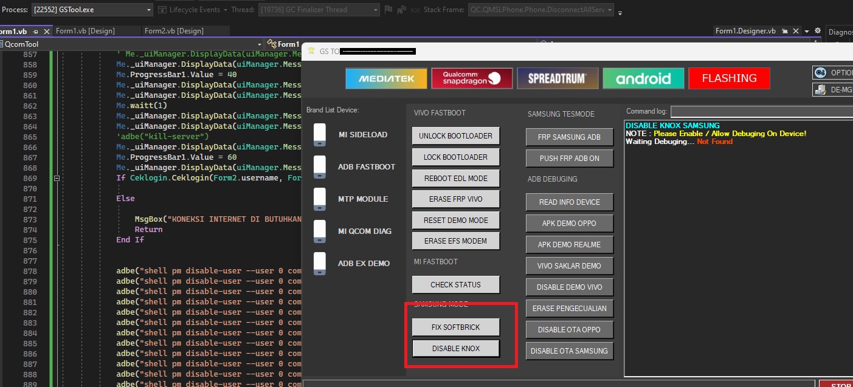This screenshot has width=853, height=387.
Task: Select the MediaTek logo tile
Action: click(386, 78)
